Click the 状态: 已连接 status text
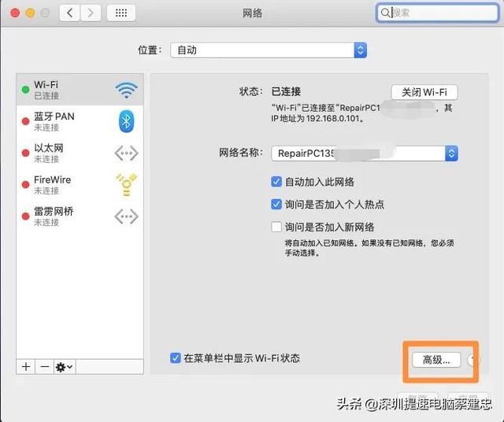 click(x=269, y=91)
